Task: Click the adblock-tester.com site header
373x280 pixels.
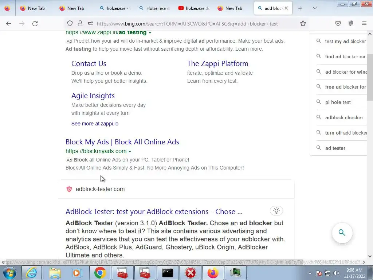Action: pos(100,189)
